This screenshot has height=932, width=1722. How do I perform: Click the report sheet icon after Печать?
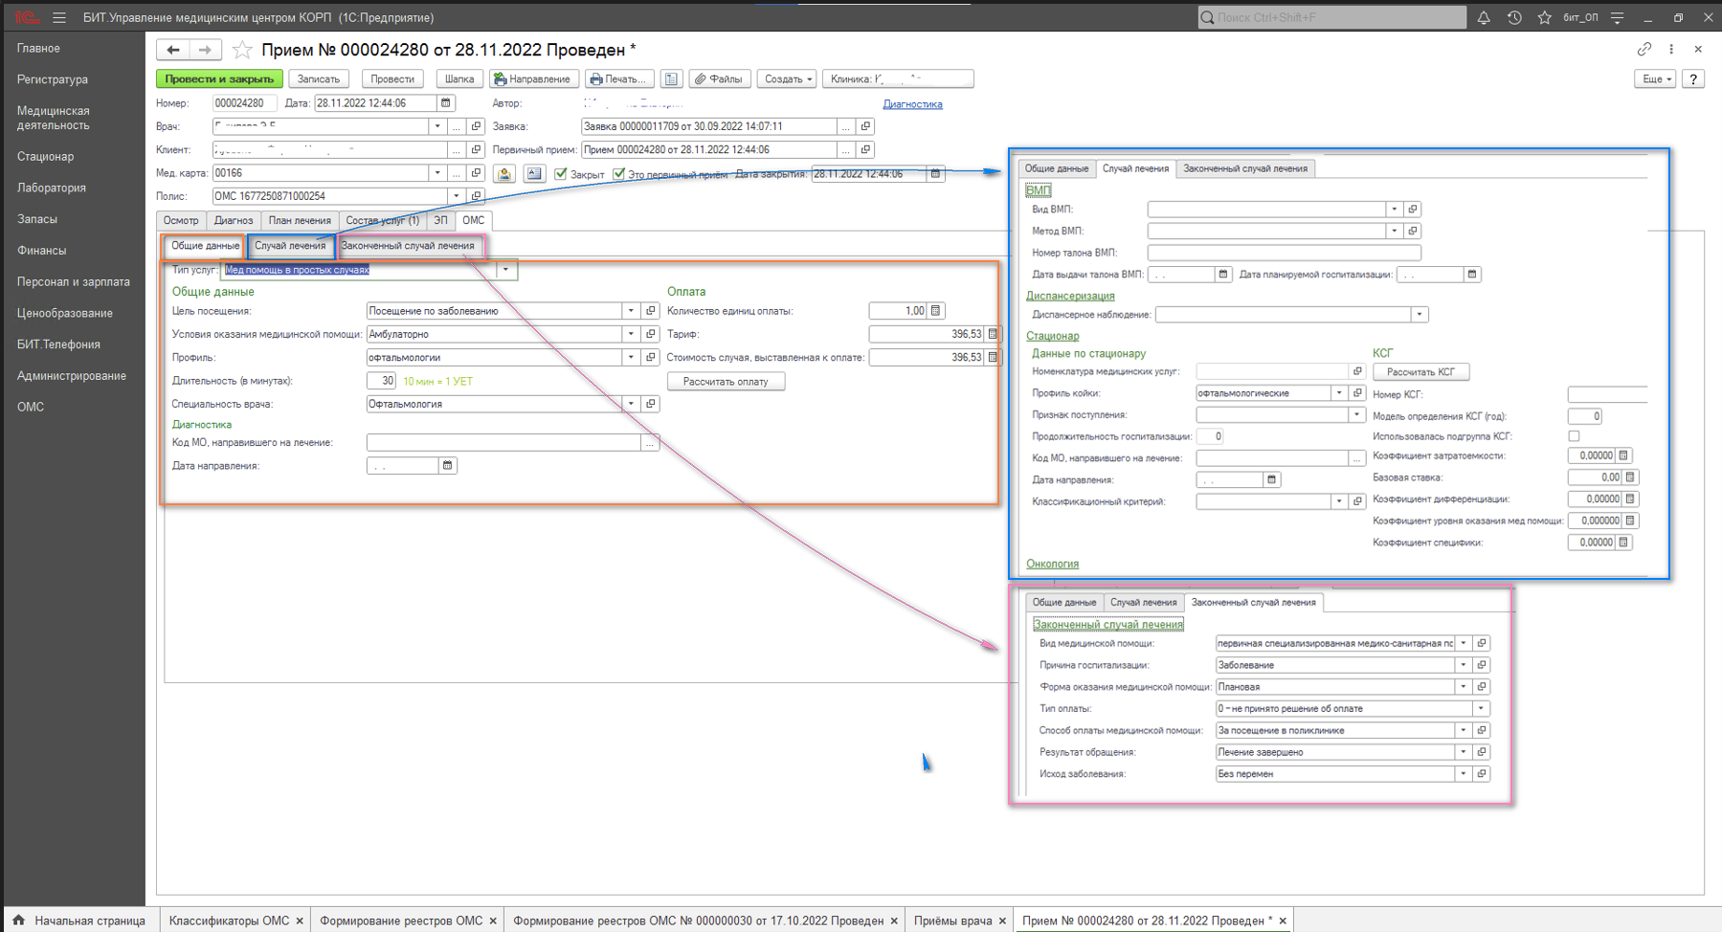point(672,78)
